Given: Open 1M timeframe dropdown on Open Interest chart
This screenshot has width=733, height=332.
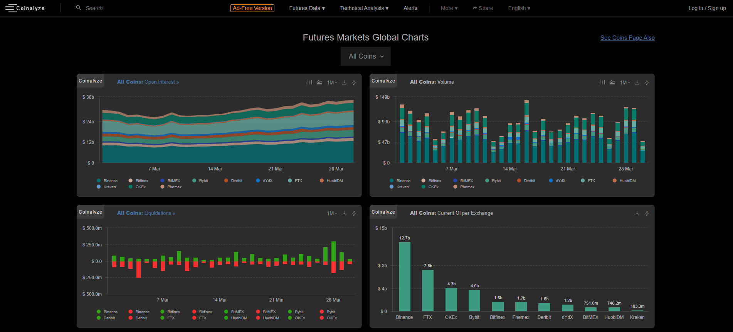Looking at the screenshot, I should pos(332,83).
